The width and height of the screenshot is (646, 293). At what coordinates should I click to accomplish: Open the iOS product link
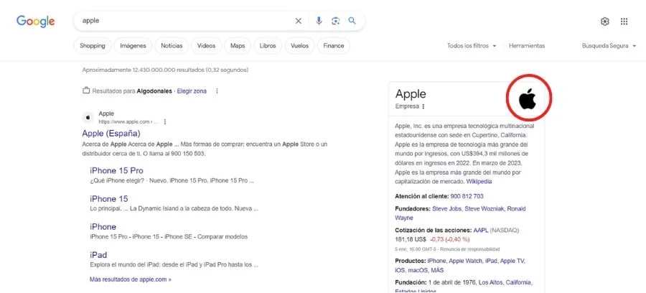pos(400,270)
